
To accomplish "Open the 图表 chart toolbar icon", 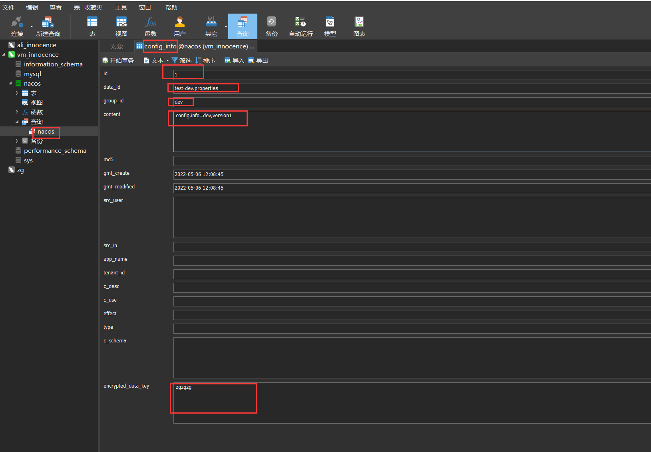I will pyautogui.click(x=359, y=26).
